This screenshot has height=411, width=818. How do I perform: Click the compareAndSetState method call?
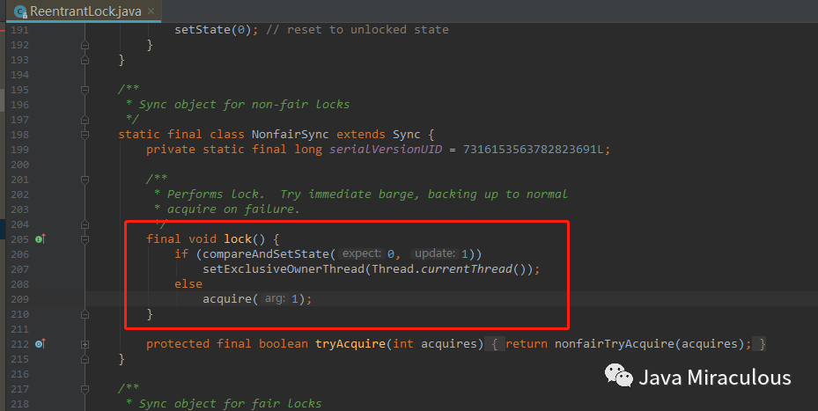(x=266, y=254)
